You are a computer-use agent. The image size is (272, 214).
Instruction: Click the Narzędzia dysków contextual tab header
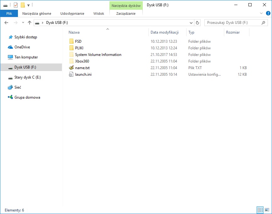[x=126, y=6]
